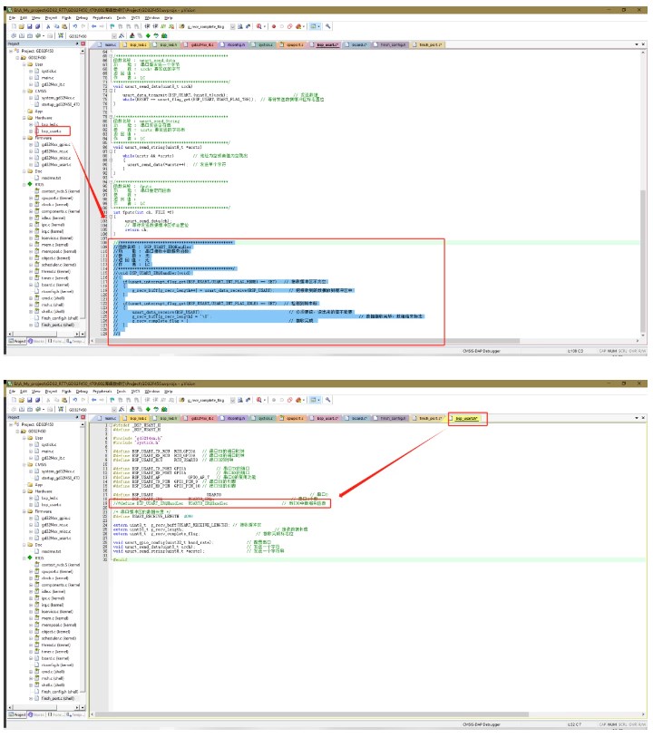Screen dimensions: 653x738
Task: Click Insert Breakpoint red dot in top window
Action: click(274, 27)
